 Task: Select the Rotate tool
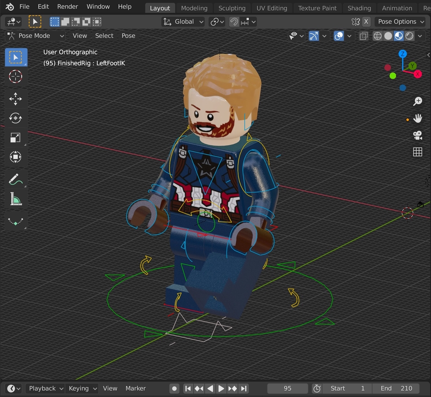pyautogui.click(x=16, y=118)
